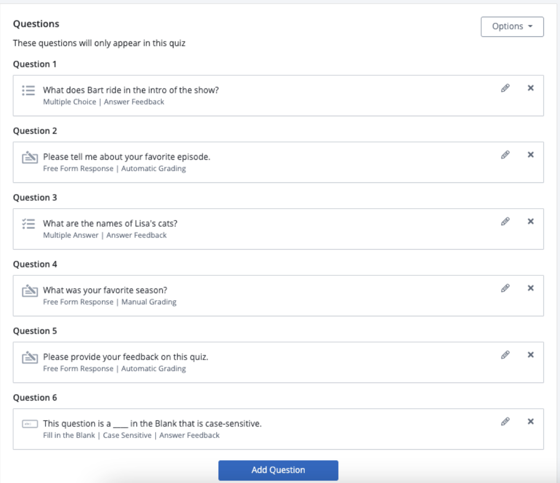
Task: Click the Multiple Answer checklist icon
Action: 29,224
